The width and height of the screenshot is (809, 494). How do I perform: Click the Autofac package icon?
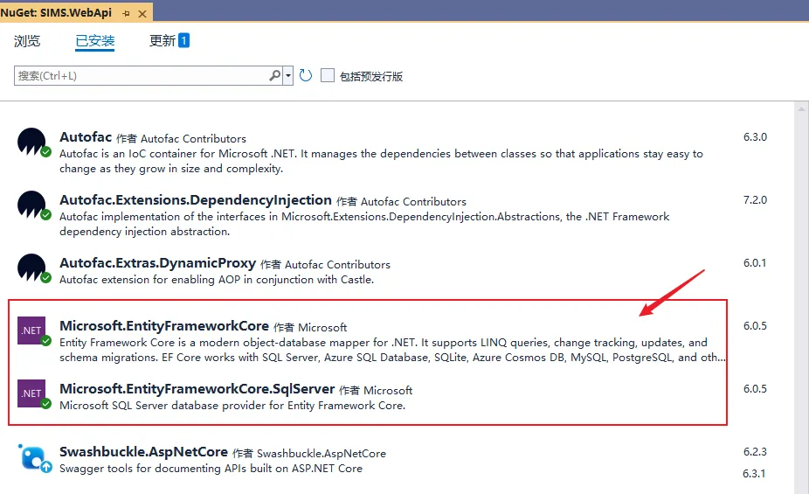[32, 142]
